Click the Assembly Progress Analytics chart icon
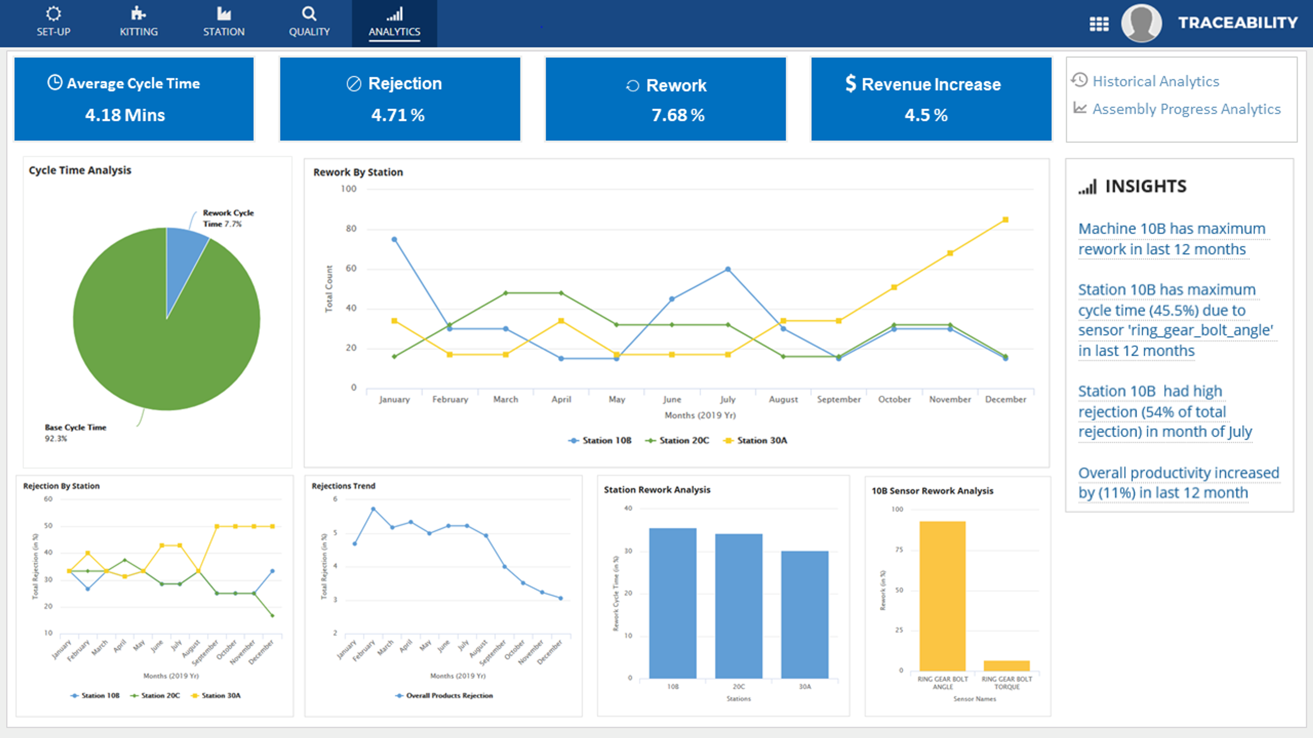Screen dimensions: 1313x738 point(1079,108)
